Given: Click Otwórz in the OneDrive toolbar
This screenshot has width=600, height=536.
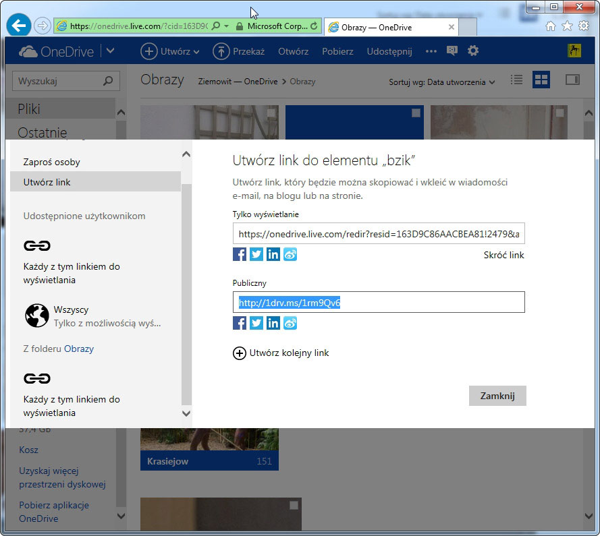Looking at the screenshot, I should click(x=293, y=51).
